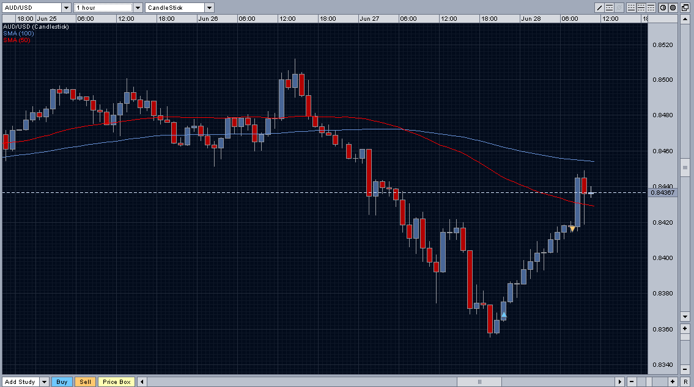Reset chart view with R button
The width and height of the screenshot is (694, 387).
click(685, 382)
